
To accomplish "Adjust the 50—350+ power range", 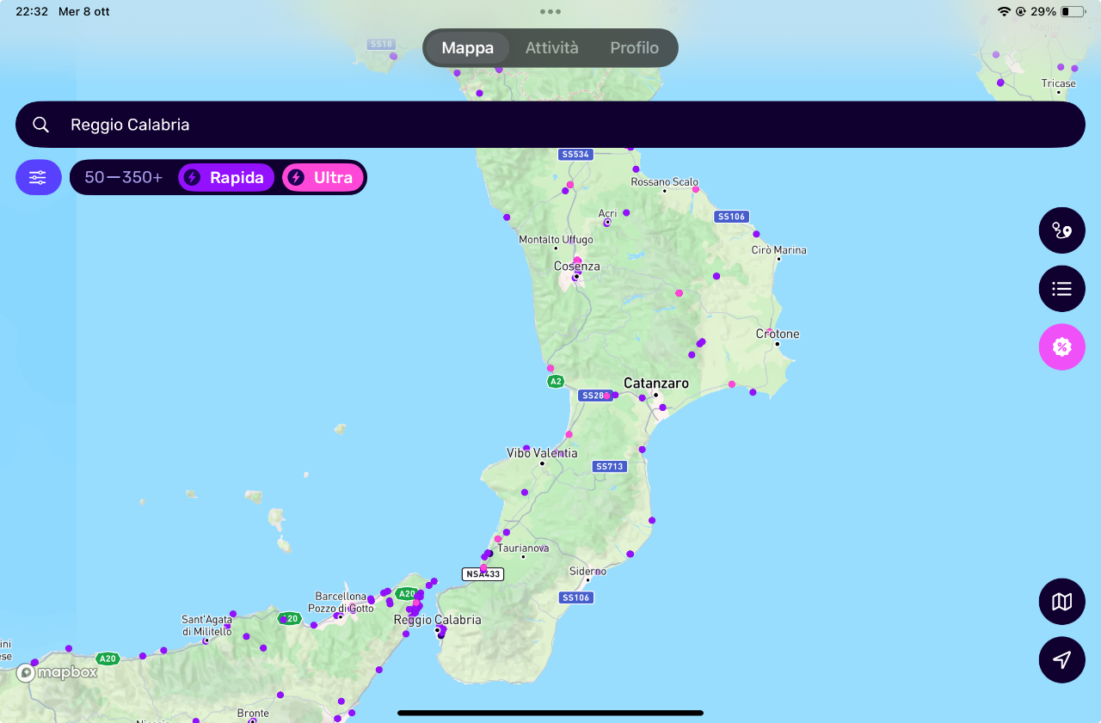I will tap(123, 178).
